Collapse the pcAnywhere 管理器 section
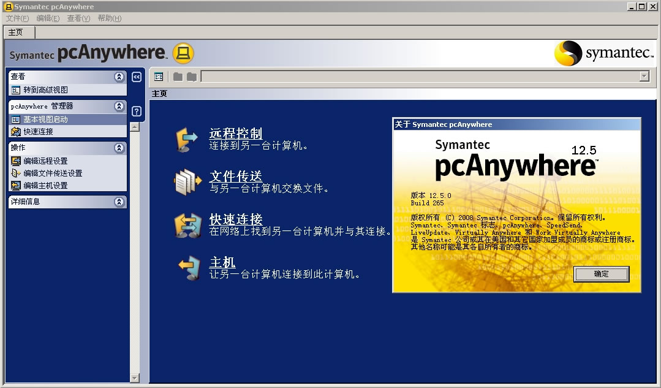Image resolution: width=661 pixels, height=388 pixels. pyautogui.click(x=119, y=106)
